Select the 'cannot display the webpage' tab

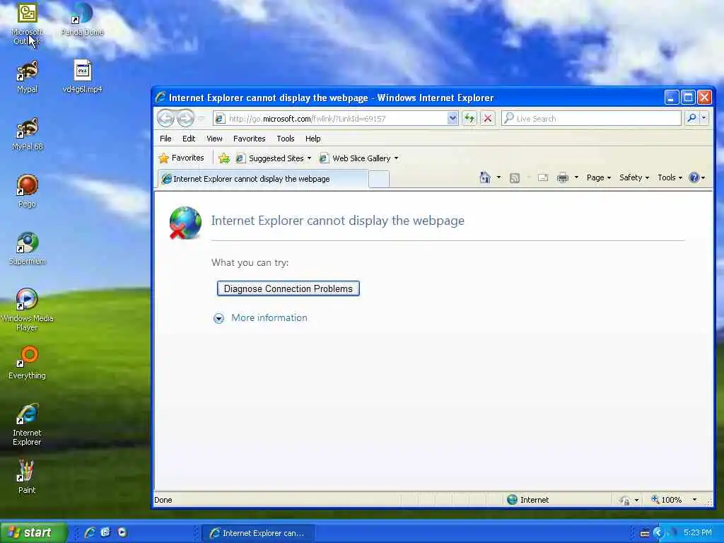point(263,179)
